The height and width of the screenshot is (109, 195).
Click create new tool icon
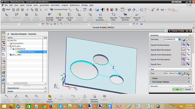pyautogui.click(x=183, y=74)
